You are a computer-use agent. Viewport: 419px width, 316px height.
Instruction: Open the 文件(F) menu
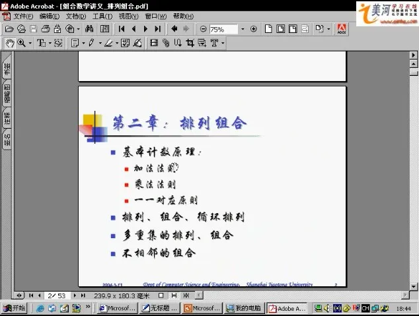tap(23, 16)
